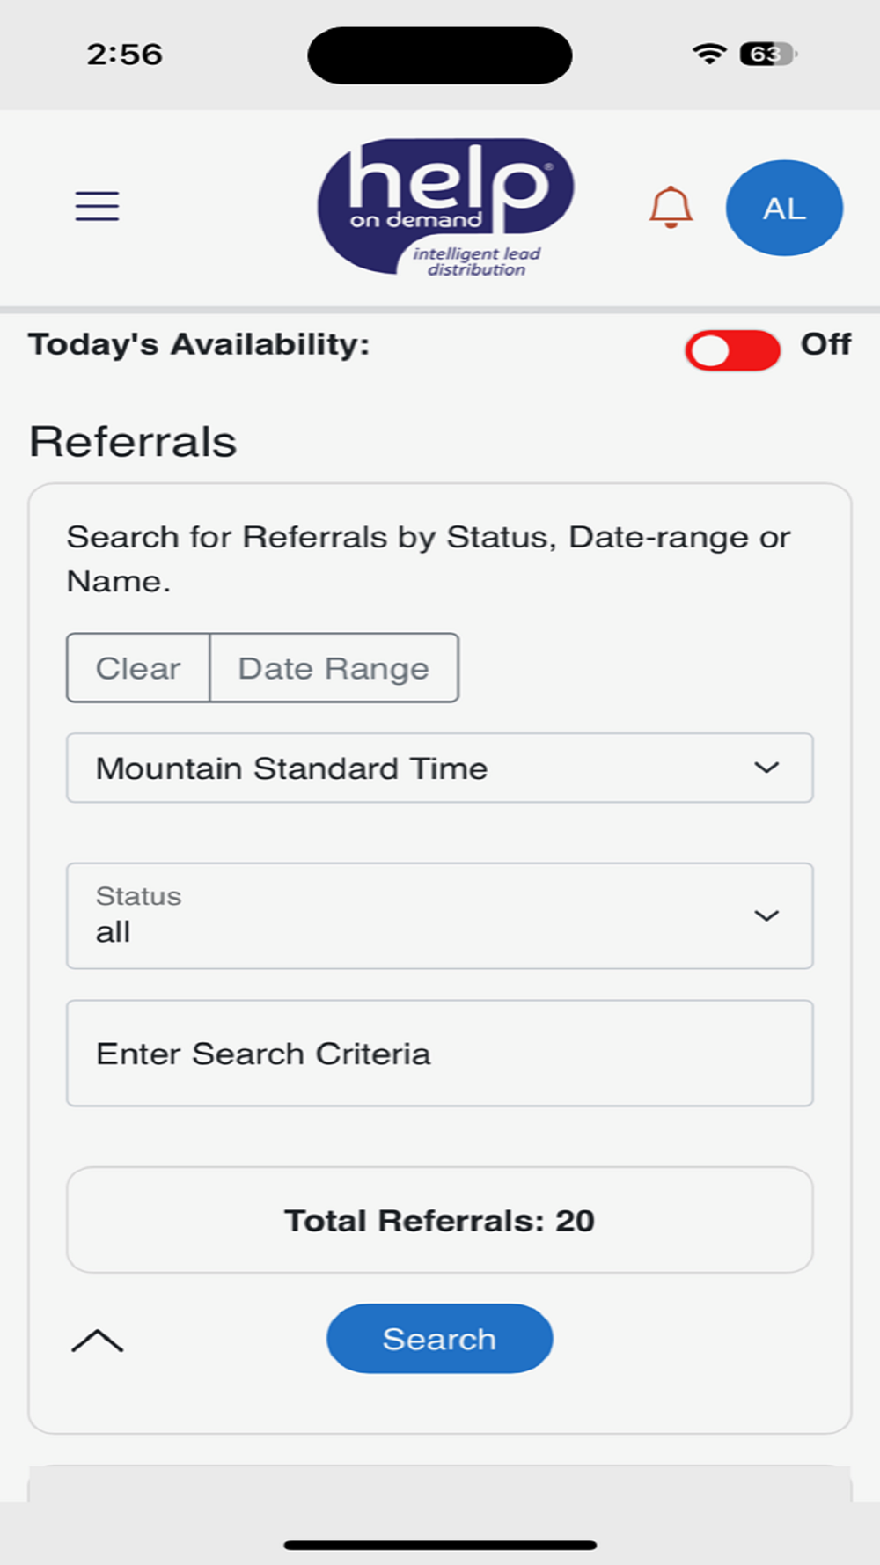Open the hamburger navigation menu

[97, 206]
